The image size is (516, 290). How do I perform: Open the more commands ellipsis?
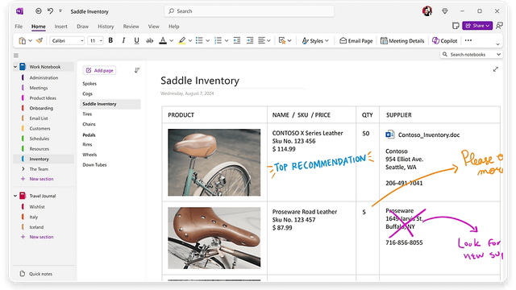click(x=468, y=40)
